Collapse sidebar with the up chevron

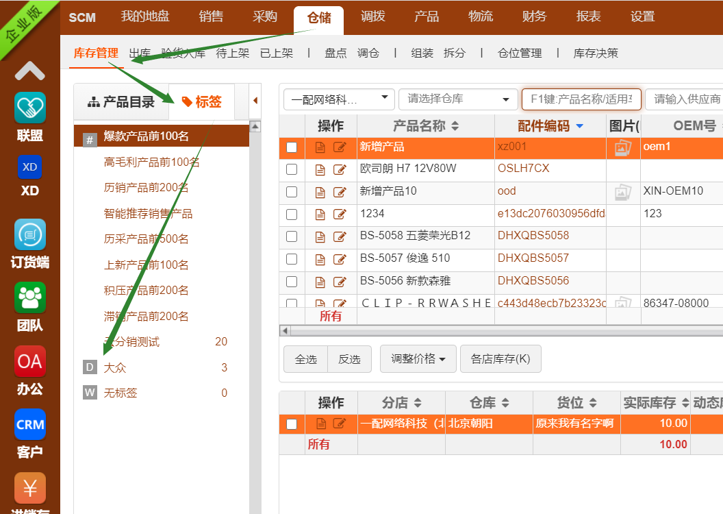coord(30,71)
